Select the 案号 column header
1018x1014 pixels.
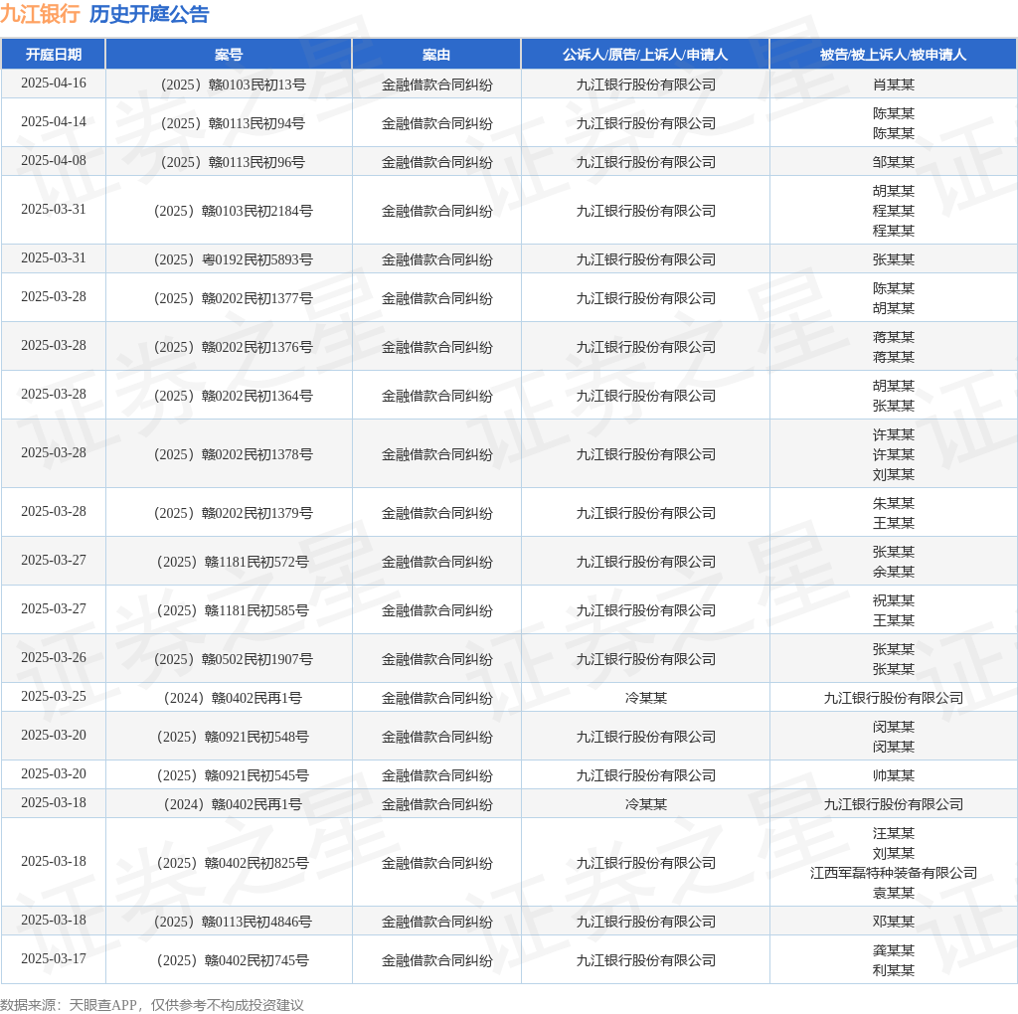tap(229, 55)
